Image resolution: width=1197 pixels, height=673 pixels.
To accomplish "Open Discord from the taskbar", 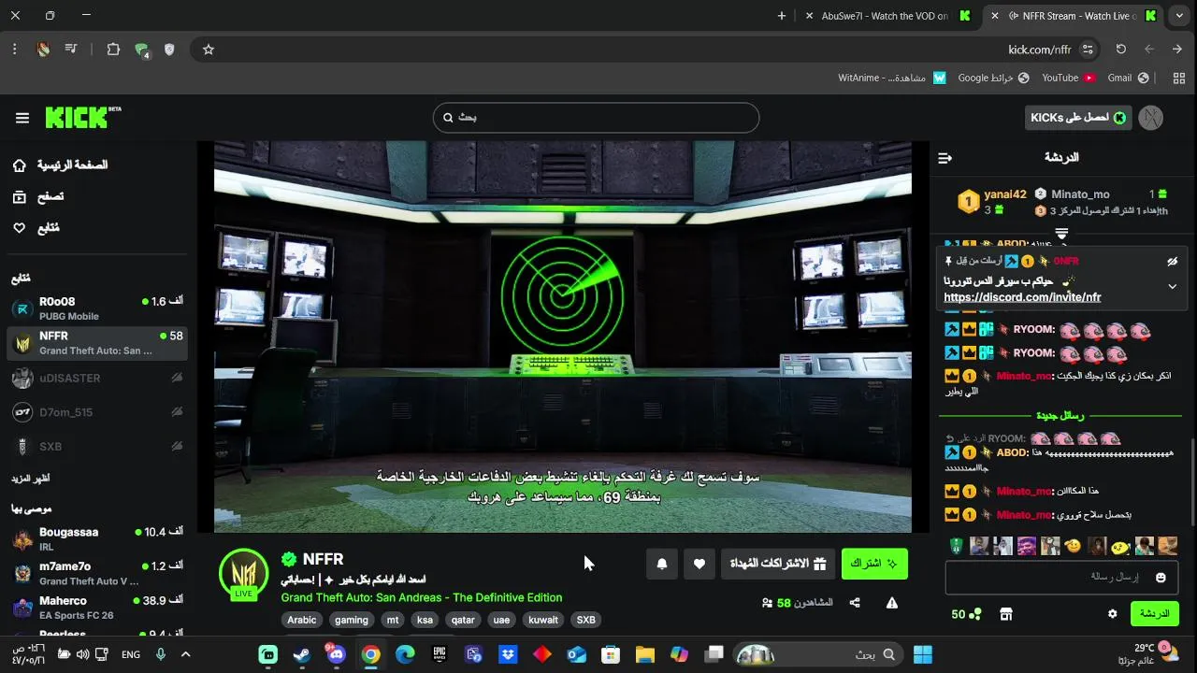I will coord(337,654).
